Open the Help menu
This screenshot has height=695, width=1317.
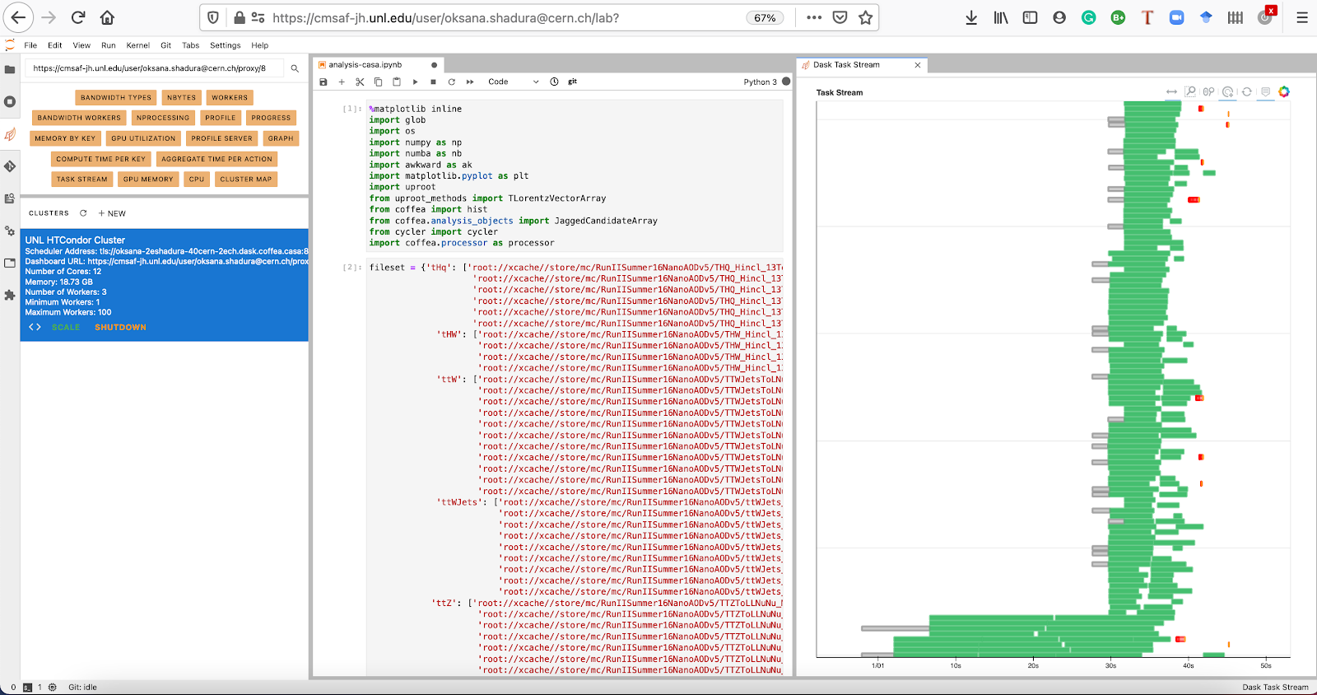point(260,45)
